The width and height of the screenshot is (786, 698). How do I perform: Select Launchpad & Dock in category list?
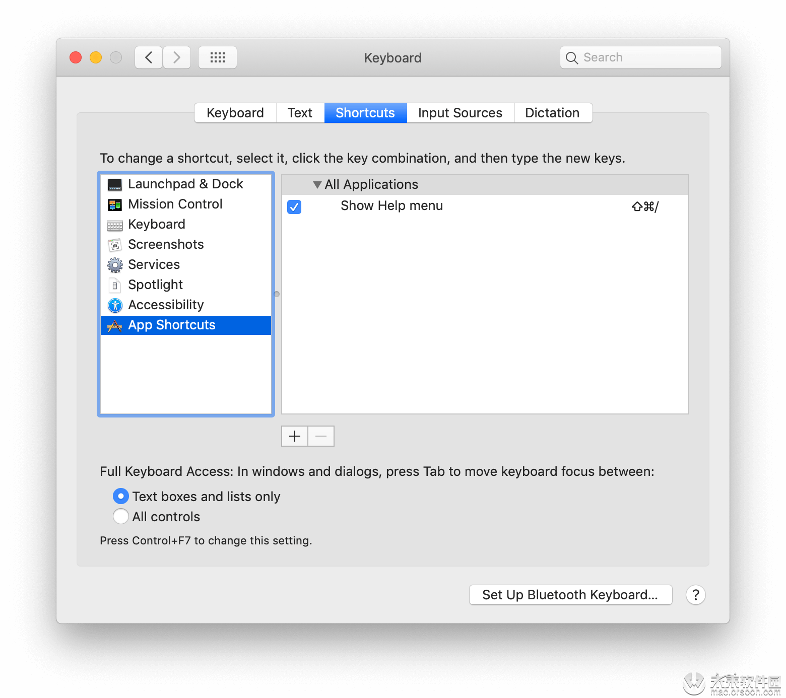pos(186,184)
